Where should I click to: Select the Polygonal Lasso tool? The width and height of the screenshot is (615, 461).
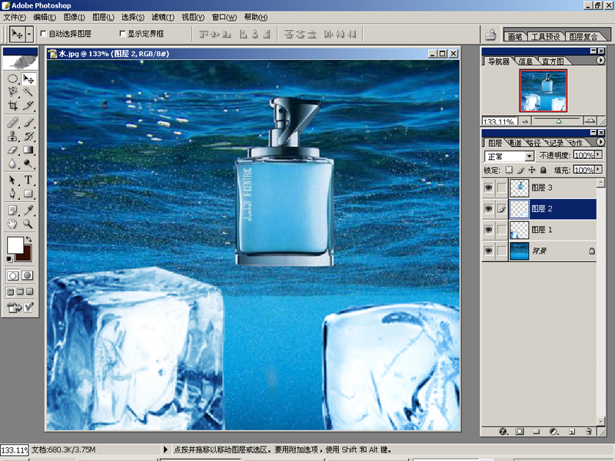(12, 92)
